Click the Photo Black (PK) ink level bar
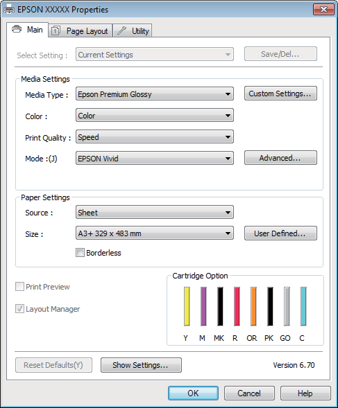This screenshot has height=408, width=338. (x=270, y=306)
